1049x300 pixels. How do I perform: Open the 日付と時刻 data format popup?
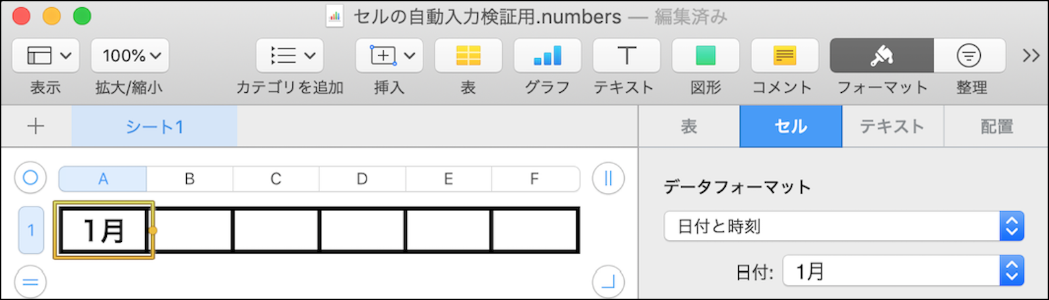[844, 226]
